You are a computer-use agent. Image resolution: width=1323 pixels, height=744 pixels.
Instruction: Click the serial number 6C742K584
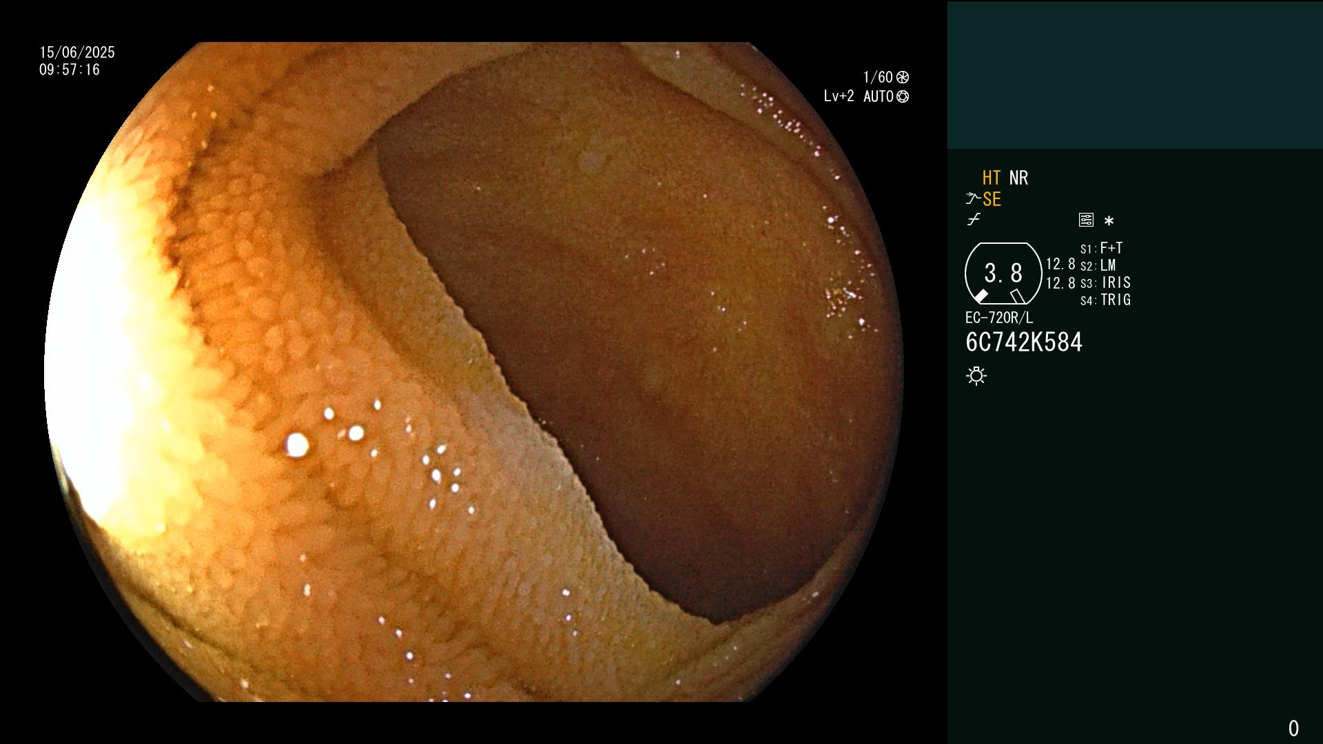tap(1024, 342)
